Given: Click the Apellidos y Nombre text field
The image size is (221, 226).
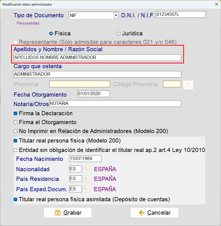Looking at the screenshot, I should pos(97,58).
